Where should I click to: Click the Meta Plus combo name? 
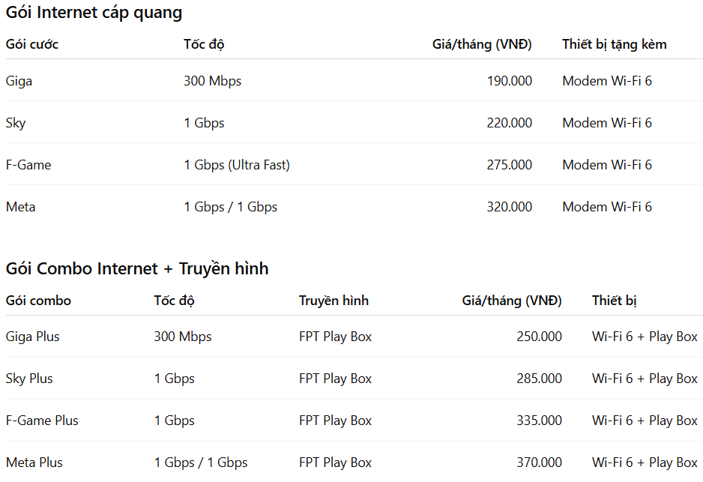pos(34,463)
